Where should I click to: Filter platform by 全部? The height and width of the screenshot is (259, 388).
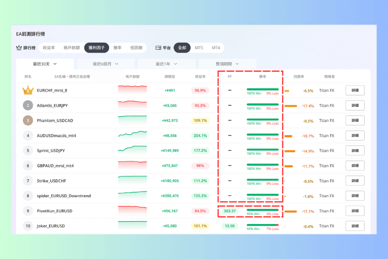(182, 47)
